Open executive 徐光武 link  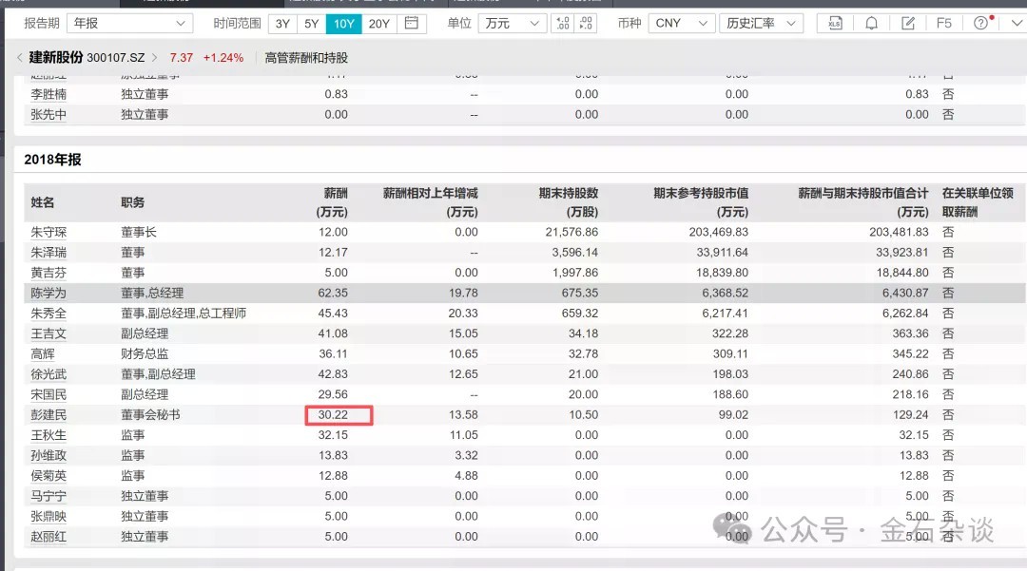48,374
